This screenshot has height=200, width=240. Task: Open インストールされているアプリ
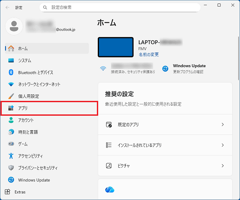165,145
